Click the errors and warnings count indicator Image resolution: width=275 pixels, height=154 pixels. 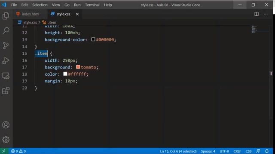pyautogui.click(x=18, y=151)
